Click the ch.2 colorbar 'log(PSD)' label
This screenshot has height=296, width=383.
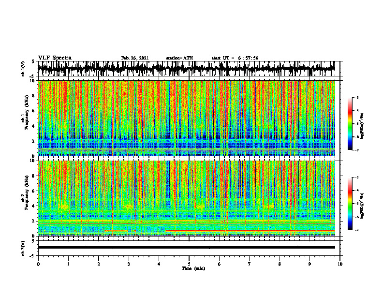pyautogui.click(x=362, y=206)
